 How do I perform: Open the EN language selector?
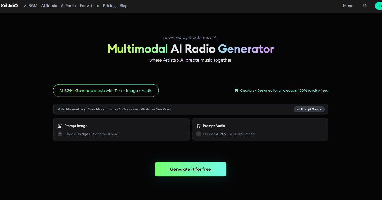pyautogui.click(x=365, y=5)
